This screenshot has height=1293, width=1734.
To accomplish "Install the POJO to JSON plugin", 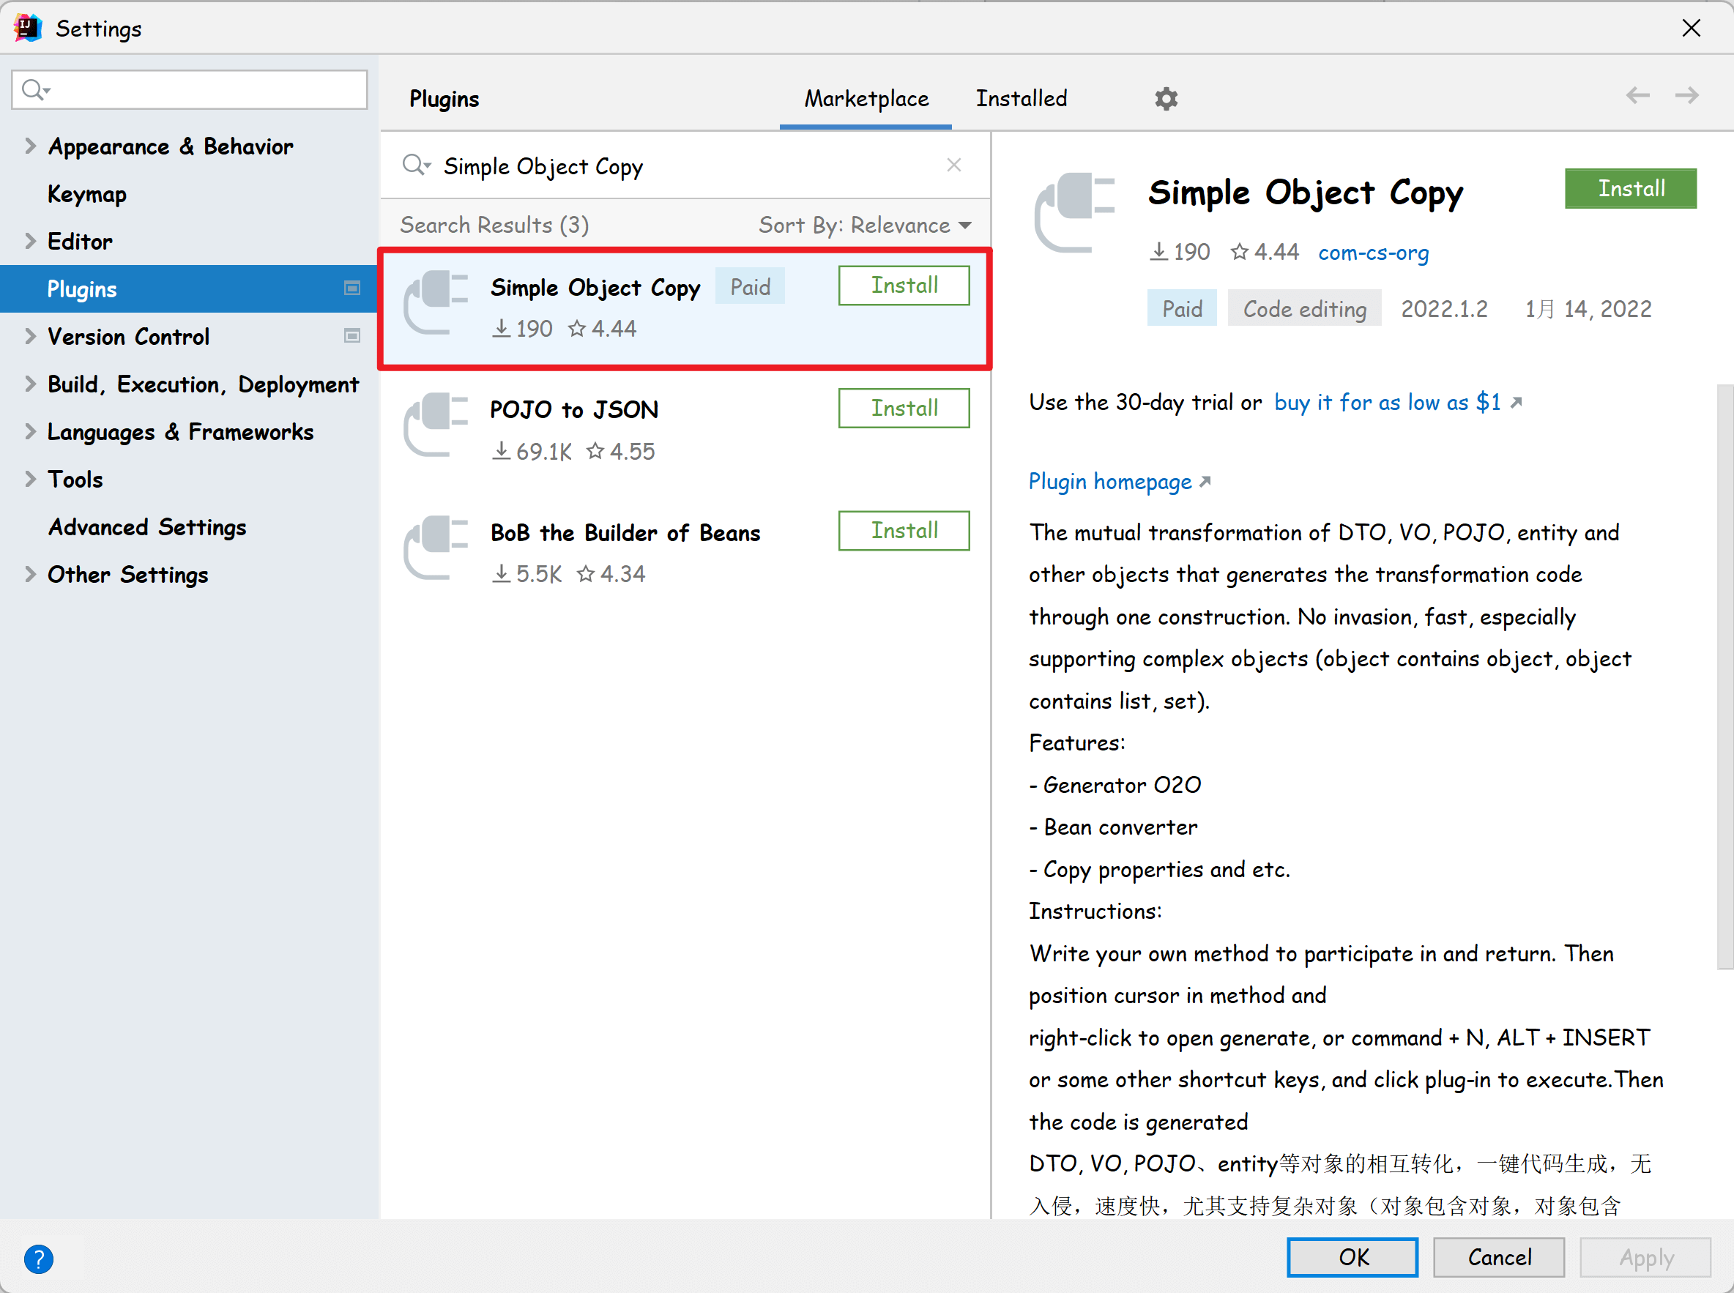I will [904, 408].
